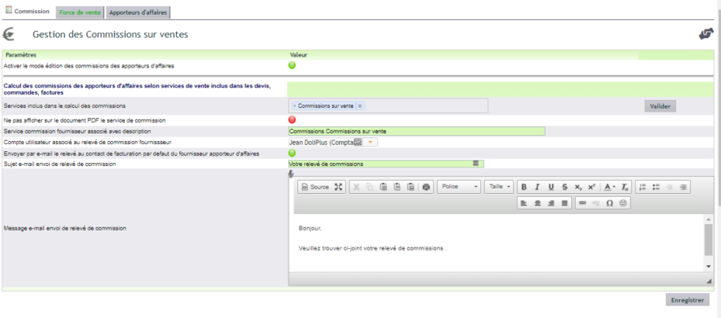Click the Valider button
The image size is (721, 318).
660,106
